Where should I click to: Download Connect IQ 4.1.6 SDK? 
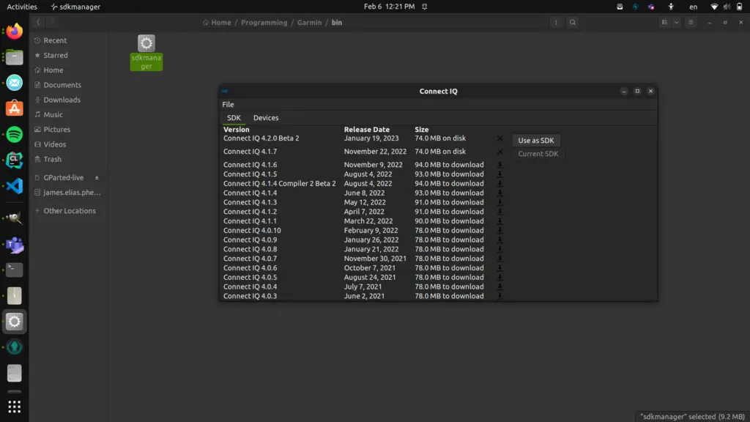click(500, 165)
